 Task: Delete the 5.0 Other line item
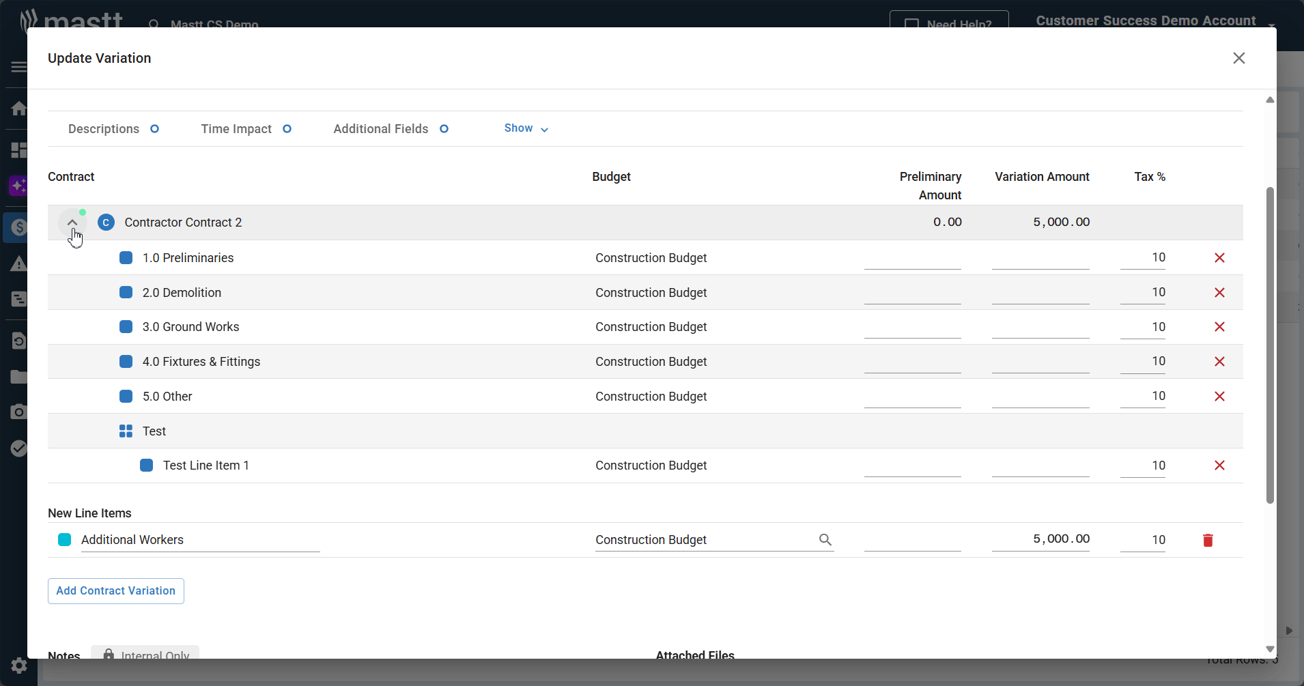tap(1219, 397)
